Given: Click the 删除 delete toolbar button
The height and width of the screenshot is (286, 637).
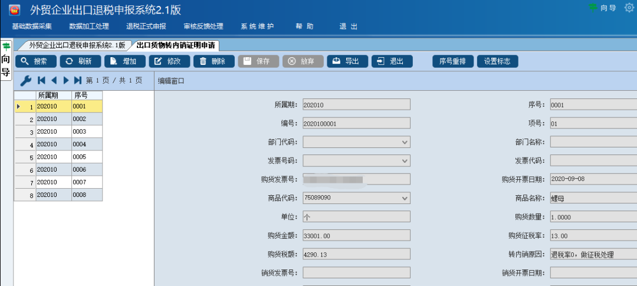Looking at the screenshot, I should coord(214,61).
